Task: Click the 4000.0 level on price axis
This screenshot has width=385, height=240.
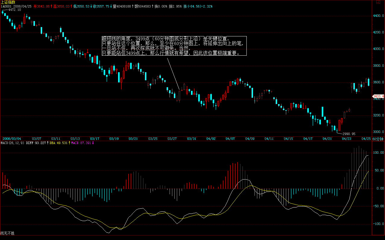Action: click(x=379, y=49)
